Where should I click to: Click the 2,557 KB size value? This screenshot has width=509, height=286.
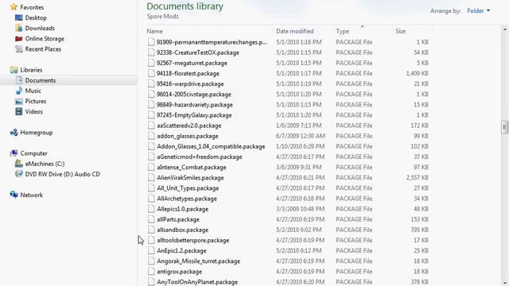[x=417, y=178]
